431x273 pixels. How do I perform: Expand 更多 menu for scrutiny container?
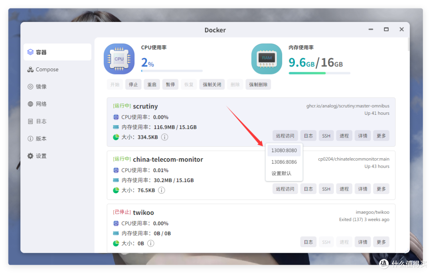pyautogui.click(x=381, y=136)
